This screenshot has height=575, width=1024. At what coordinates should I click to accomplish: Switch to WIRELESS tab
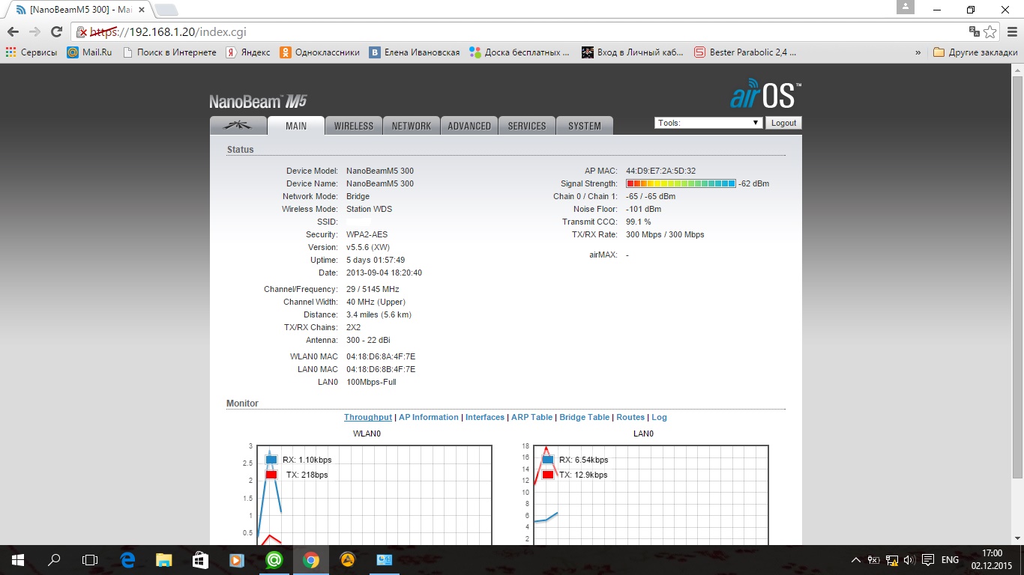click(x=354, y=126)
